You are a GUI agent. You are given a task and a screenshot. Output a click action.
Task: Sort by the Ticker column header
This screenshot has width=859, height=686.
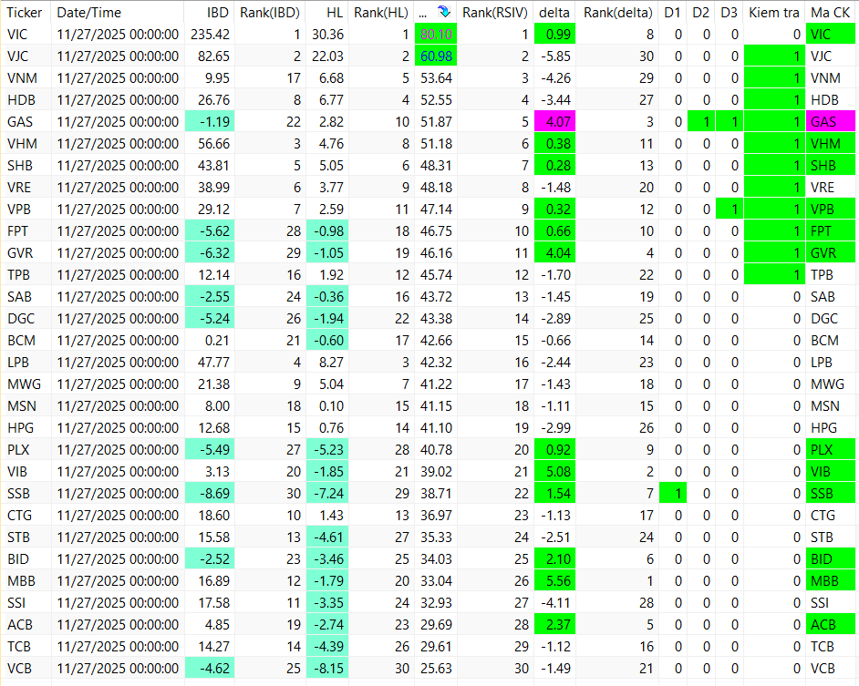(24, 12)
